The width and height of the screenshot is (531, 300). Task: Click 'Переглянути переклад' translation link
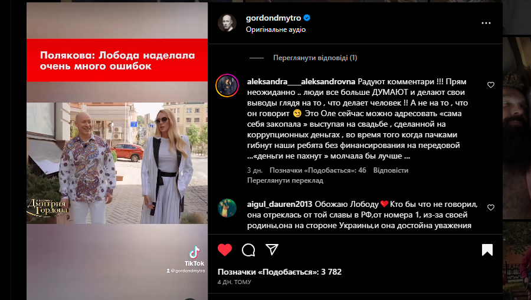point(285,180)
